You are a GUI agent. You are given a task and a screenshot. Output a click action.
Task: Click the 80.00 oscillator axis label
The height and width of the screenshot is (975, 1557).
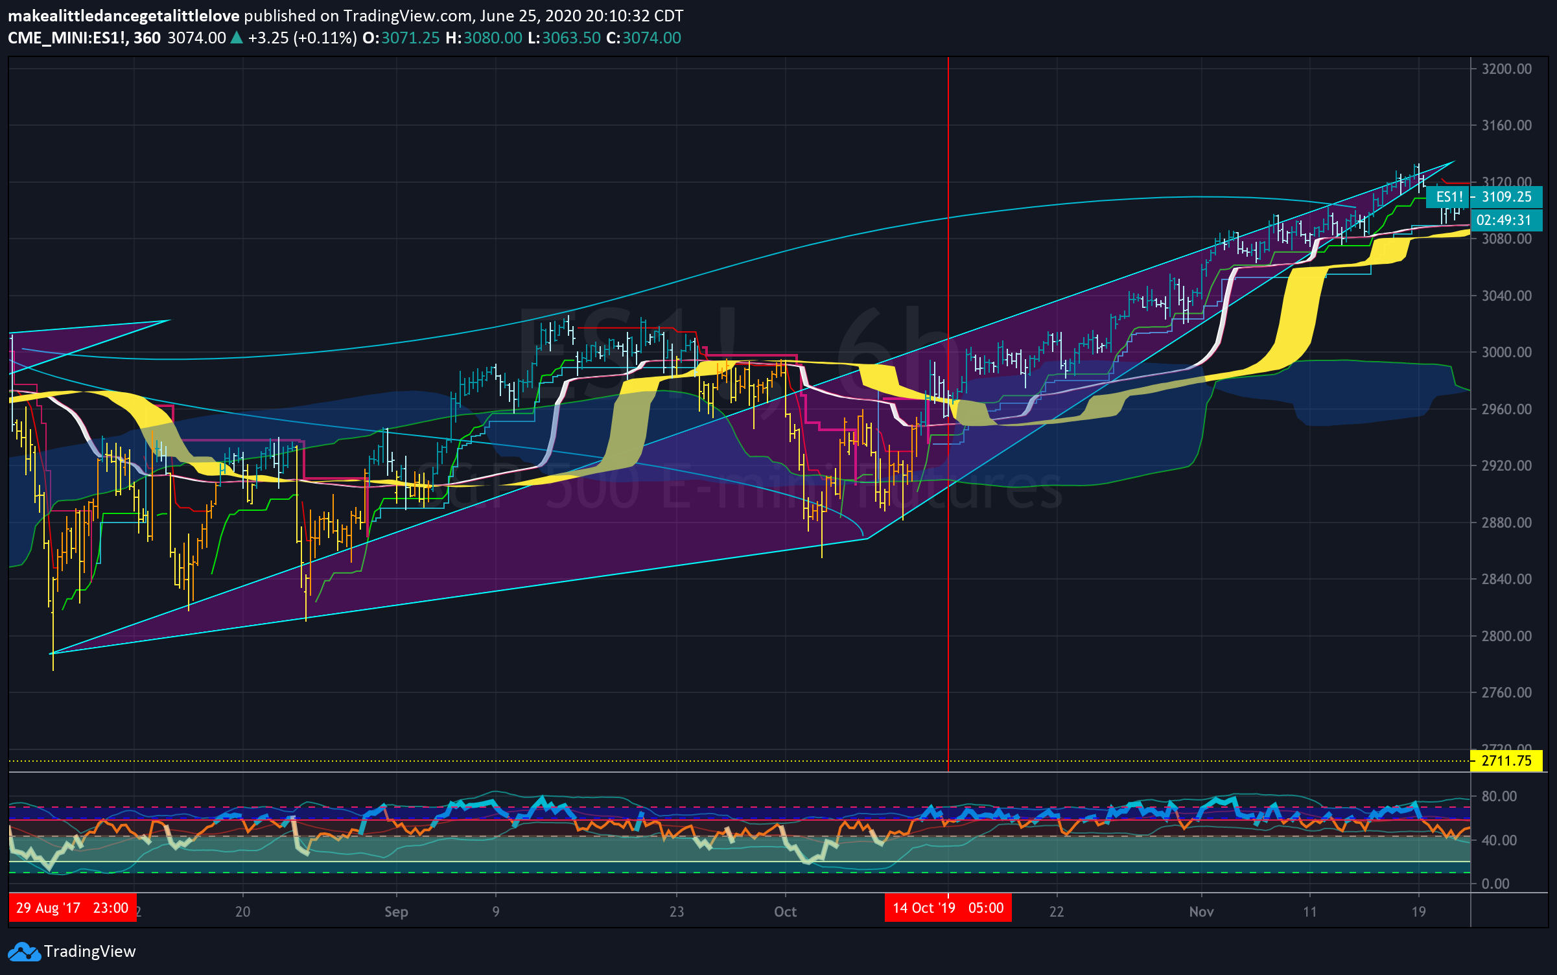coord(1499,796)
